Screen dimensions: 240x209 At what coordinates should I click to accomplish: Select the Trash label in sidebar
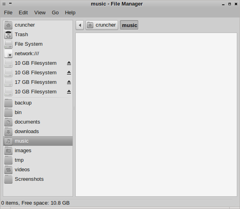(x=21, y=34)
